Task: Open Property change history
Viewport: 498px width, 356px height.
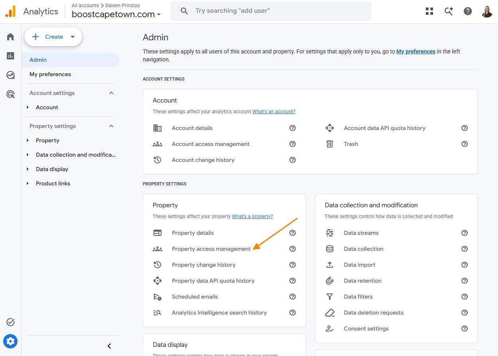Action: (x=204, y=265)
